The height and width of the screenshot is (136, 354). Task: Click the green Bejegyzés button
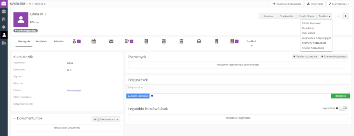pyautogui.click(x=341, y=96)
